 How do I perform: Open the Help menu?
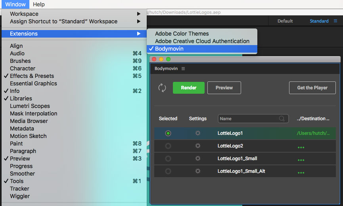click(x=39, y=4)
